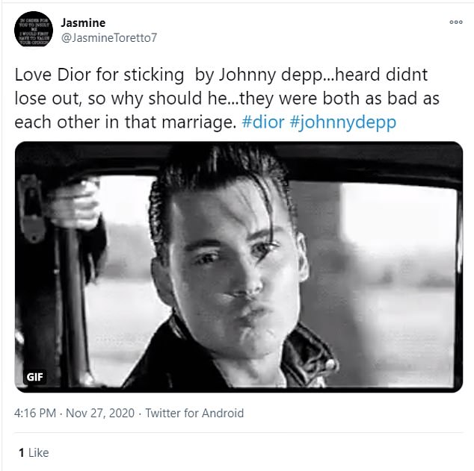Viewport: 474px width, 471px height.
Task: Click Jasmine's profile avatar picture
Action: pyautogui.click(x=34, y=30)
